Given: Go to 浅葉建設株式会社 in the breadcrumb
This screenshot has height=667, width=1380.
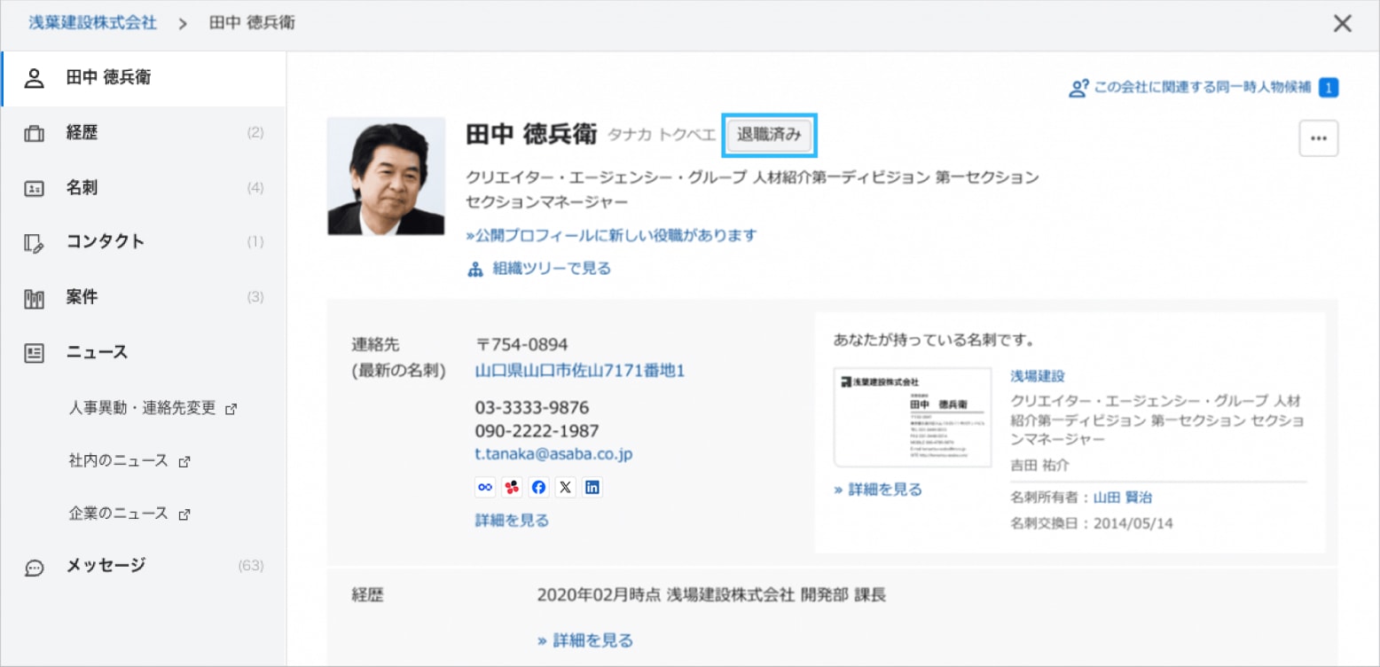Looking at the screenshot, I should click(93, 23).
